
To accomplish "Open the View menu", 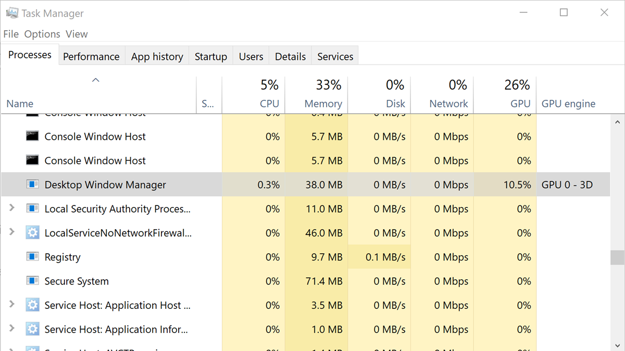I will (x=77, y=34).
